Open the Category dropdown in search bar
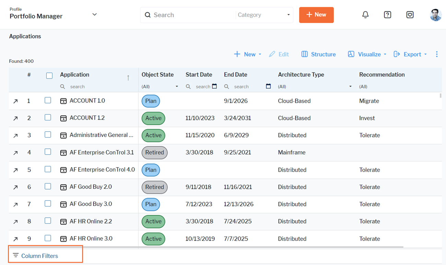 264,15
